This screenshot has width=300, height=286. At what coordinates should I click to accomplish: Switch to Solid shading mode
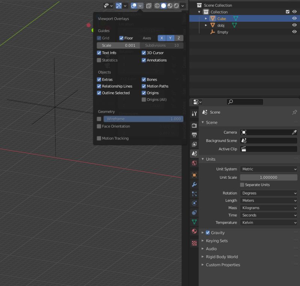[x=164, y=6]
